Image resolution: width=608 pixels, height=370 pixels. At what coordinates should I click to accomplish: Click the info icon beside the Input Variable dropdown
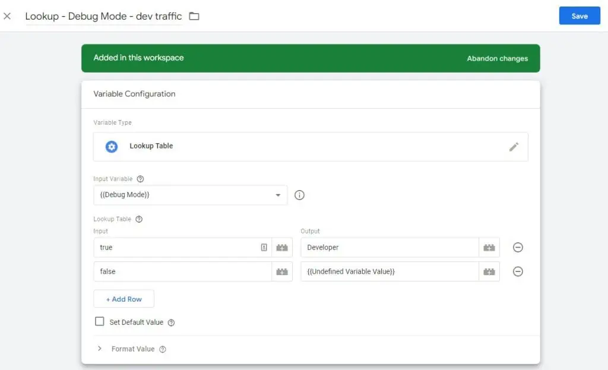299,195
